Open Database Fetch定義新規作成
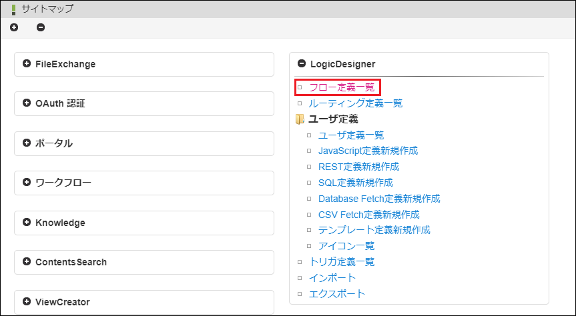 [x=379, y=199]
